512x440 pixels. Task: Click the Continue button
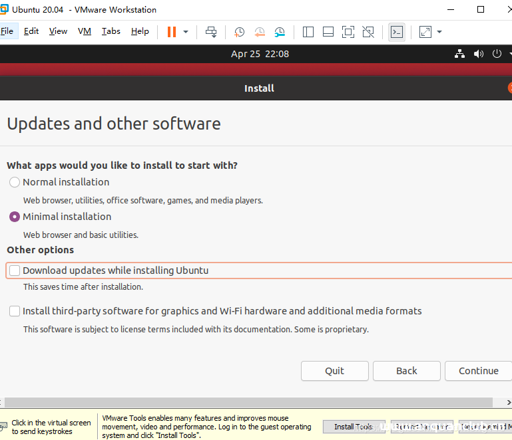click(x=478, y=371)
